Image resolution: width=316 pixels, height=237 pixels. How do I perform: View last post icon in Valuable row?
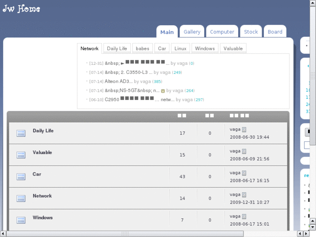244,151
